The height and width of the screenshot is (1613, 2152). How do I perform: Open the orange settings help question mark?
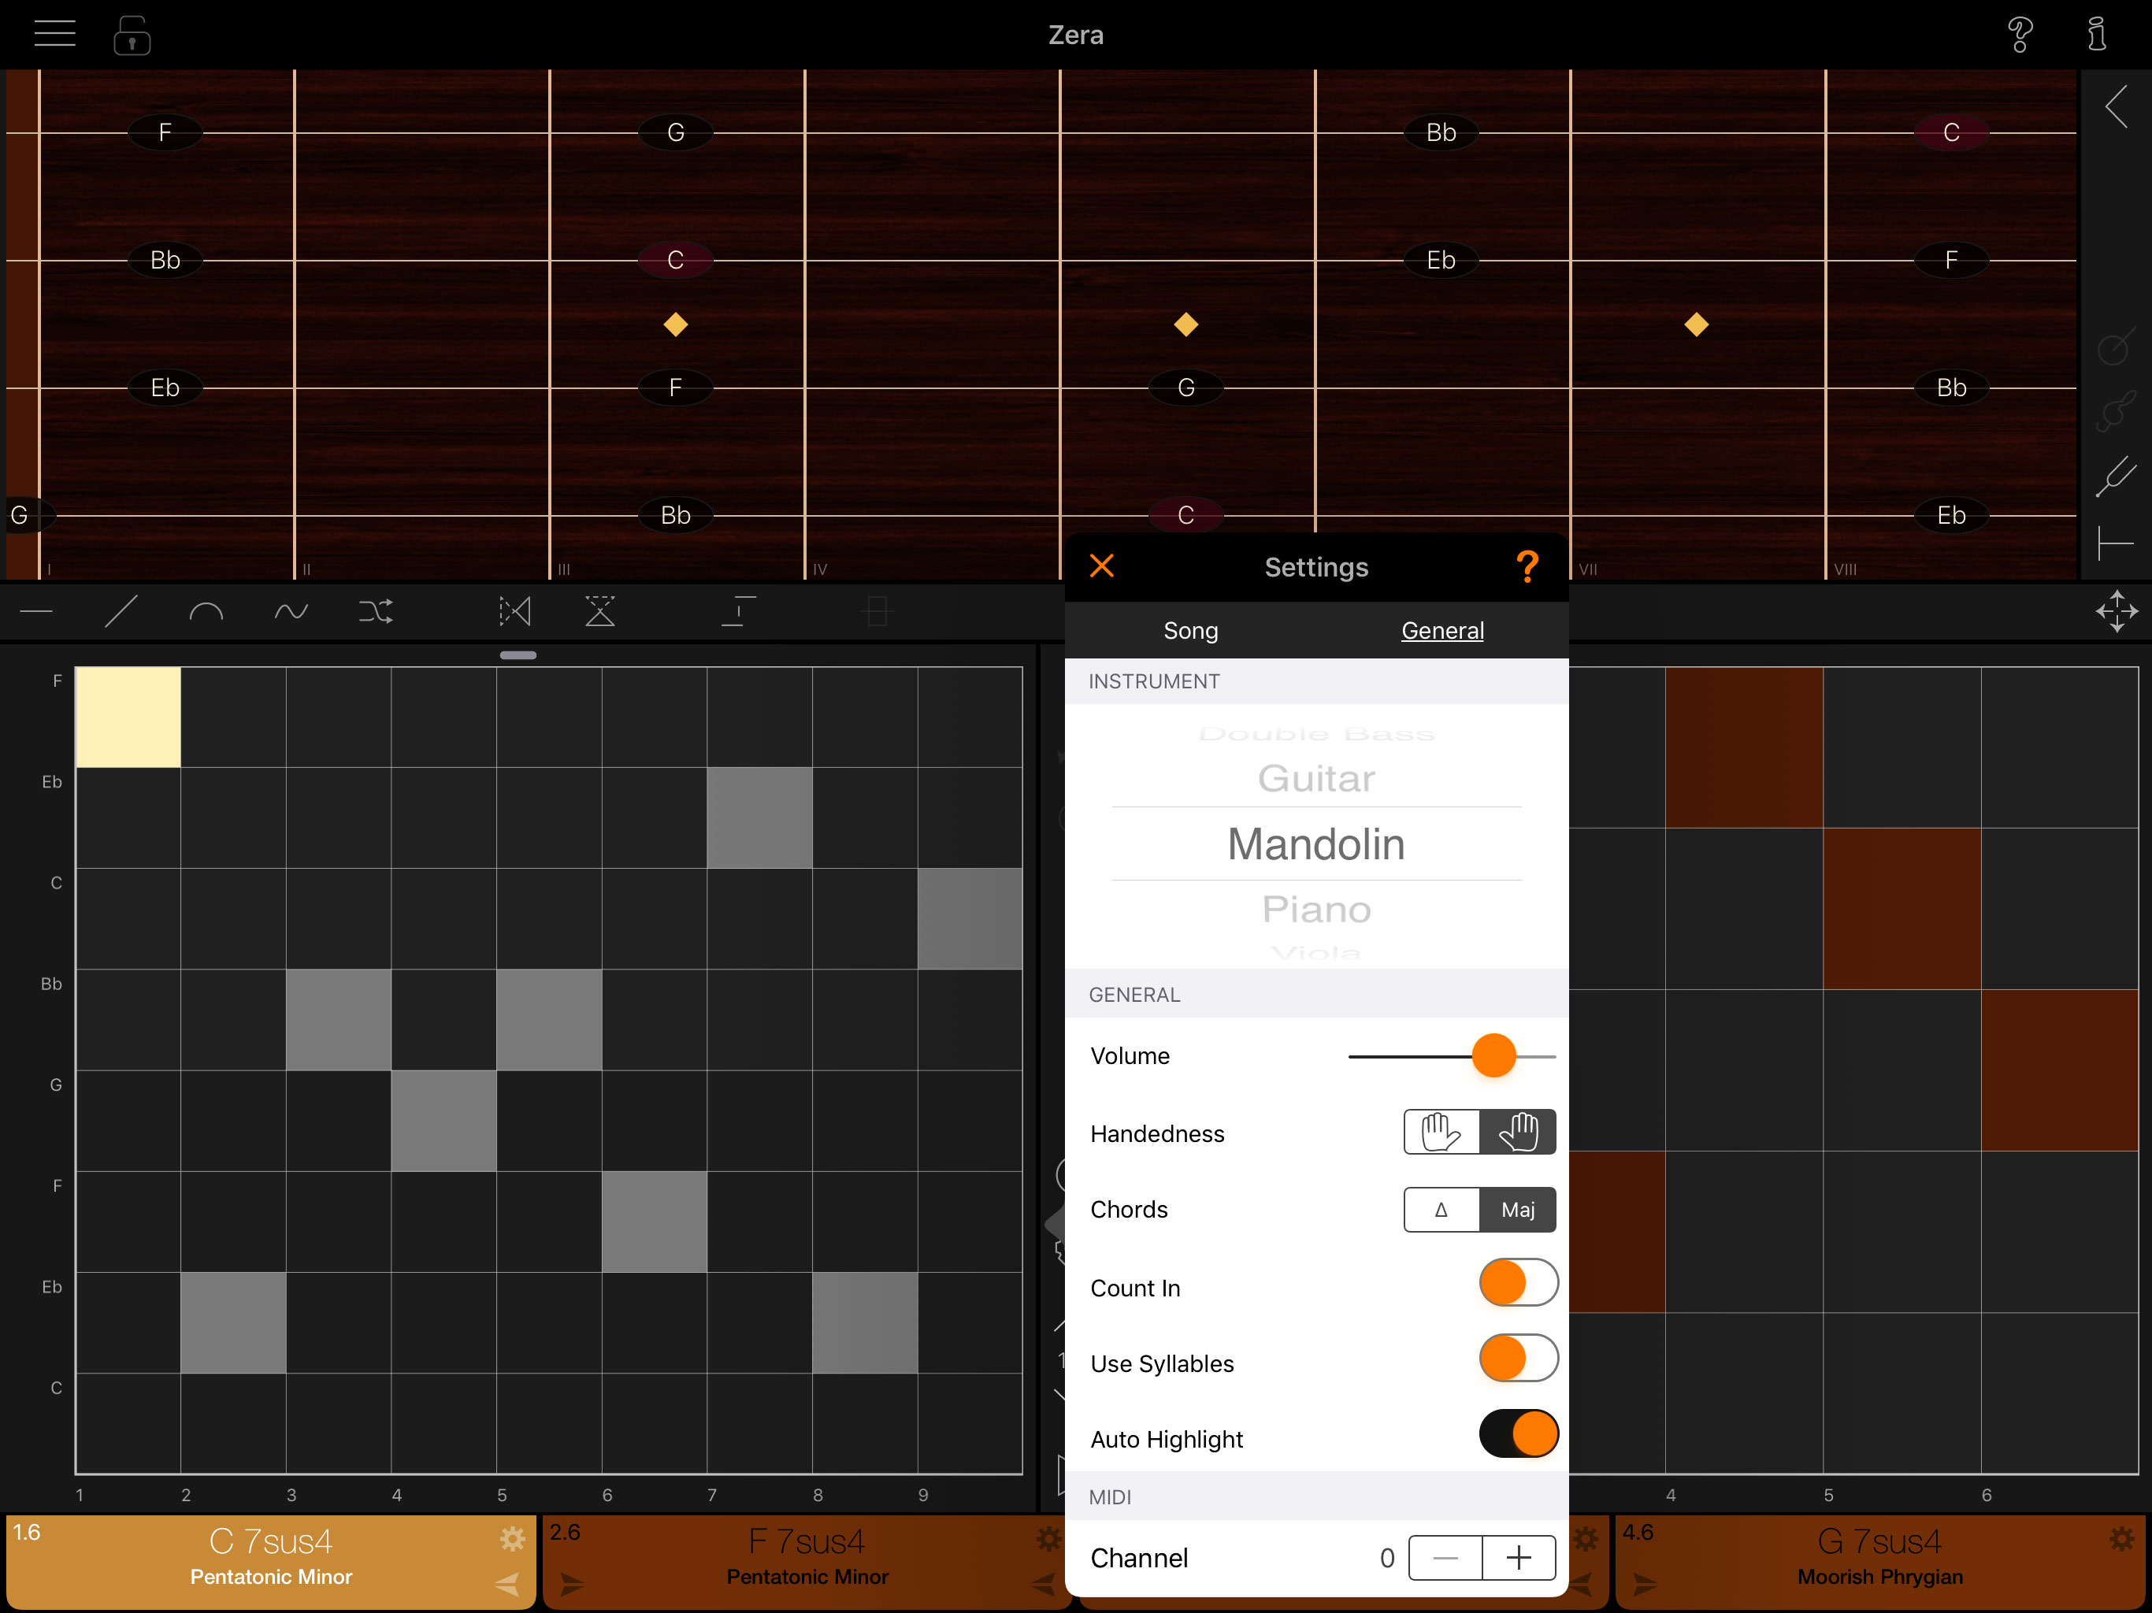coord(1527,566)
